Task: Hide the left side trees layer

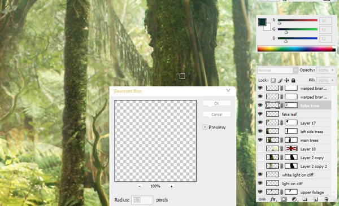Action: 260,132
